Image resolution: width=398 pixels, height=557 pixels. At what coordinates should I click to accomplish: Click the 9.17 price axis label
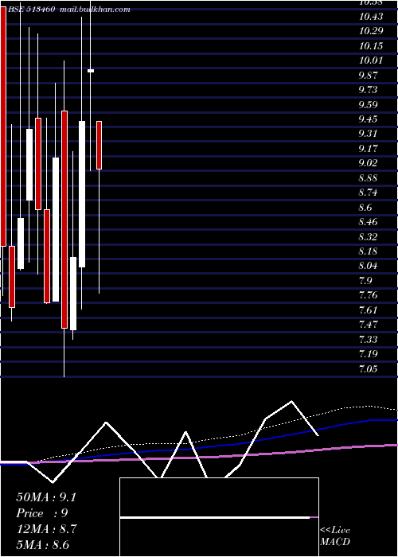(368, 148)
